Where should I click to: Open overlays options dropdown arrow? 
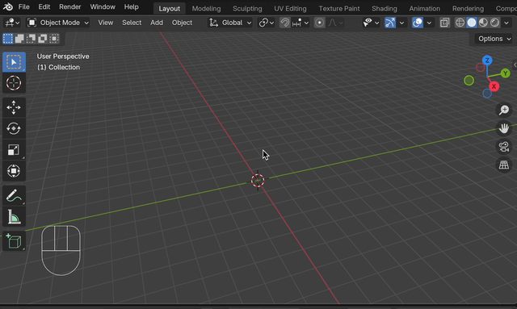[x=429, y=23]
